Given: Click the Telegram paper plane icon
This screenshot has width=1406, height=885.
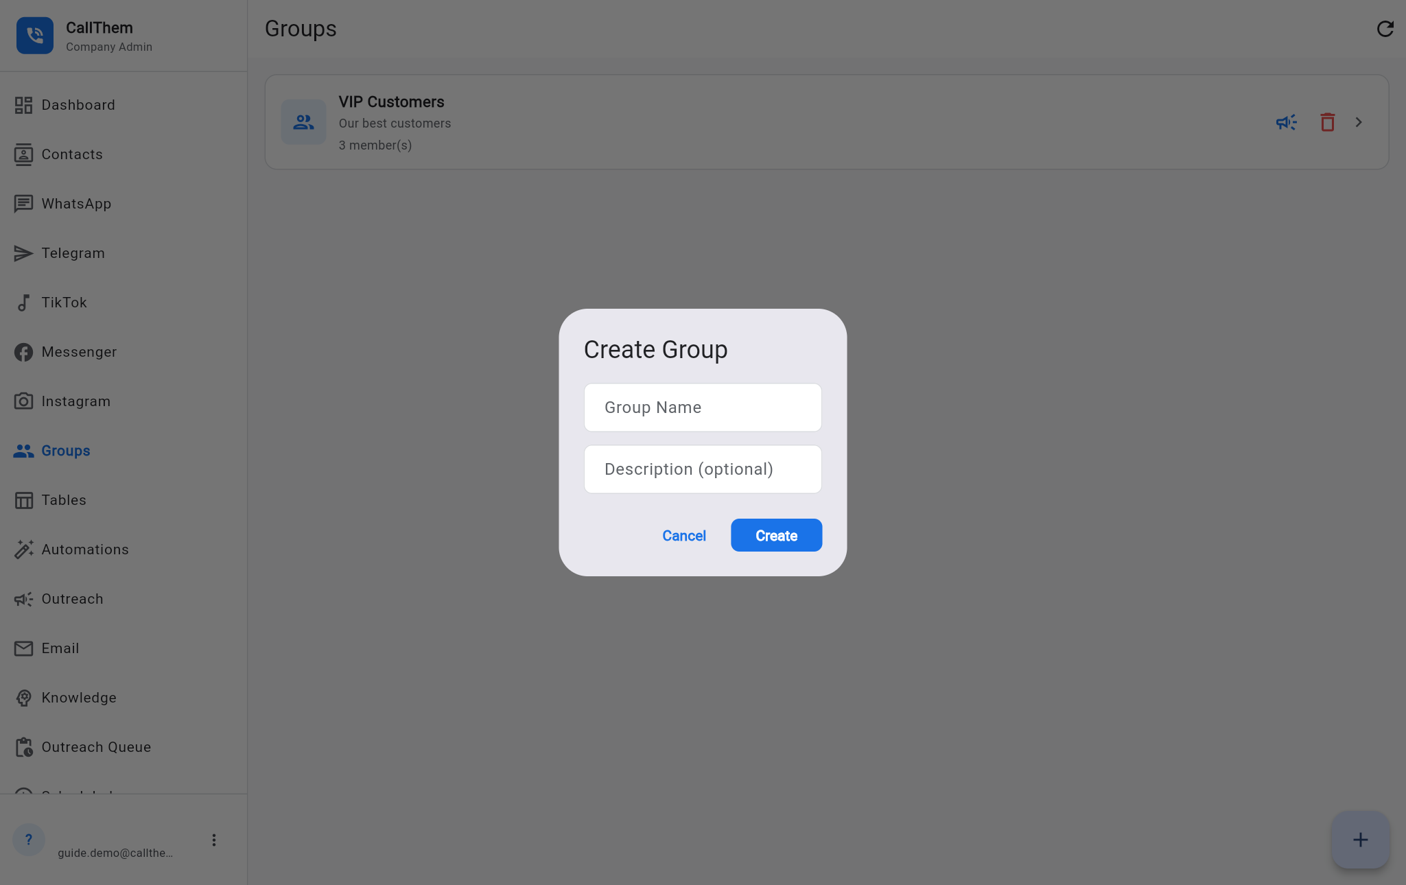Looking at the screenshot, I should (23, 253).
